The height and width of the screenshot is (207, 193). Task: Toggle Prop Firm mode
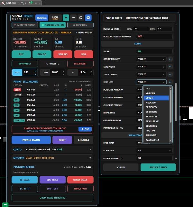point(80,25)
